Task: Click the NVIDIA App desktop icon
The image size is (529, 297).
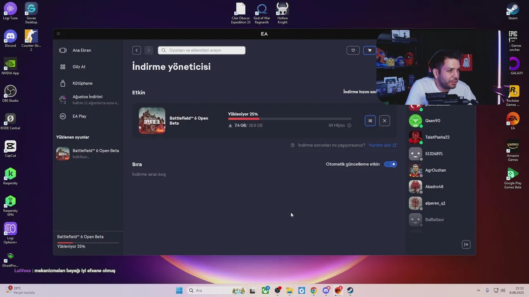Action: (x=10, y=66)
